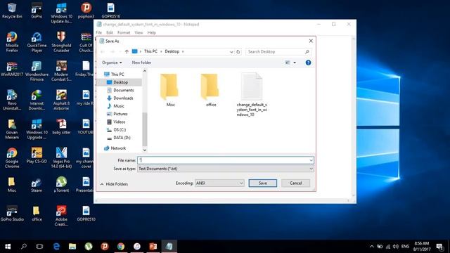The image size is (450, 253).
Task: Open PowerPoint from the taskbar
Action: pyautogui.click(x=153, y=247)
